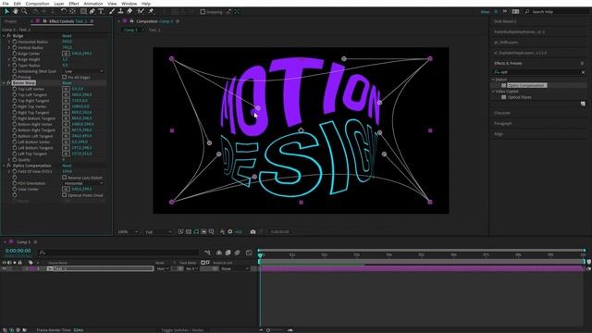Click the take snapshot camera icon
This screenshot has height=333, width=592.
pos(253,232)
